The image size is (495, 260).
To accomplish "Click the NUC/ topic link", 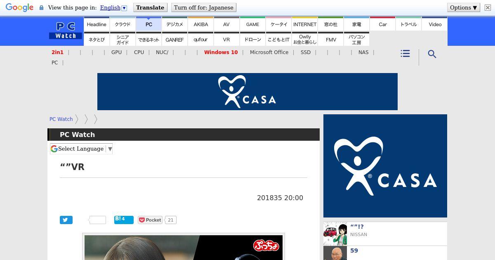I will tap(162, 52).
